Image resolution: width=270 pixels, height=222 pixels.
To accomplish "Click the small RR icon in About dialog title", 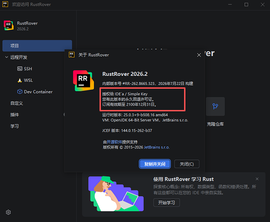I will 72,54.
